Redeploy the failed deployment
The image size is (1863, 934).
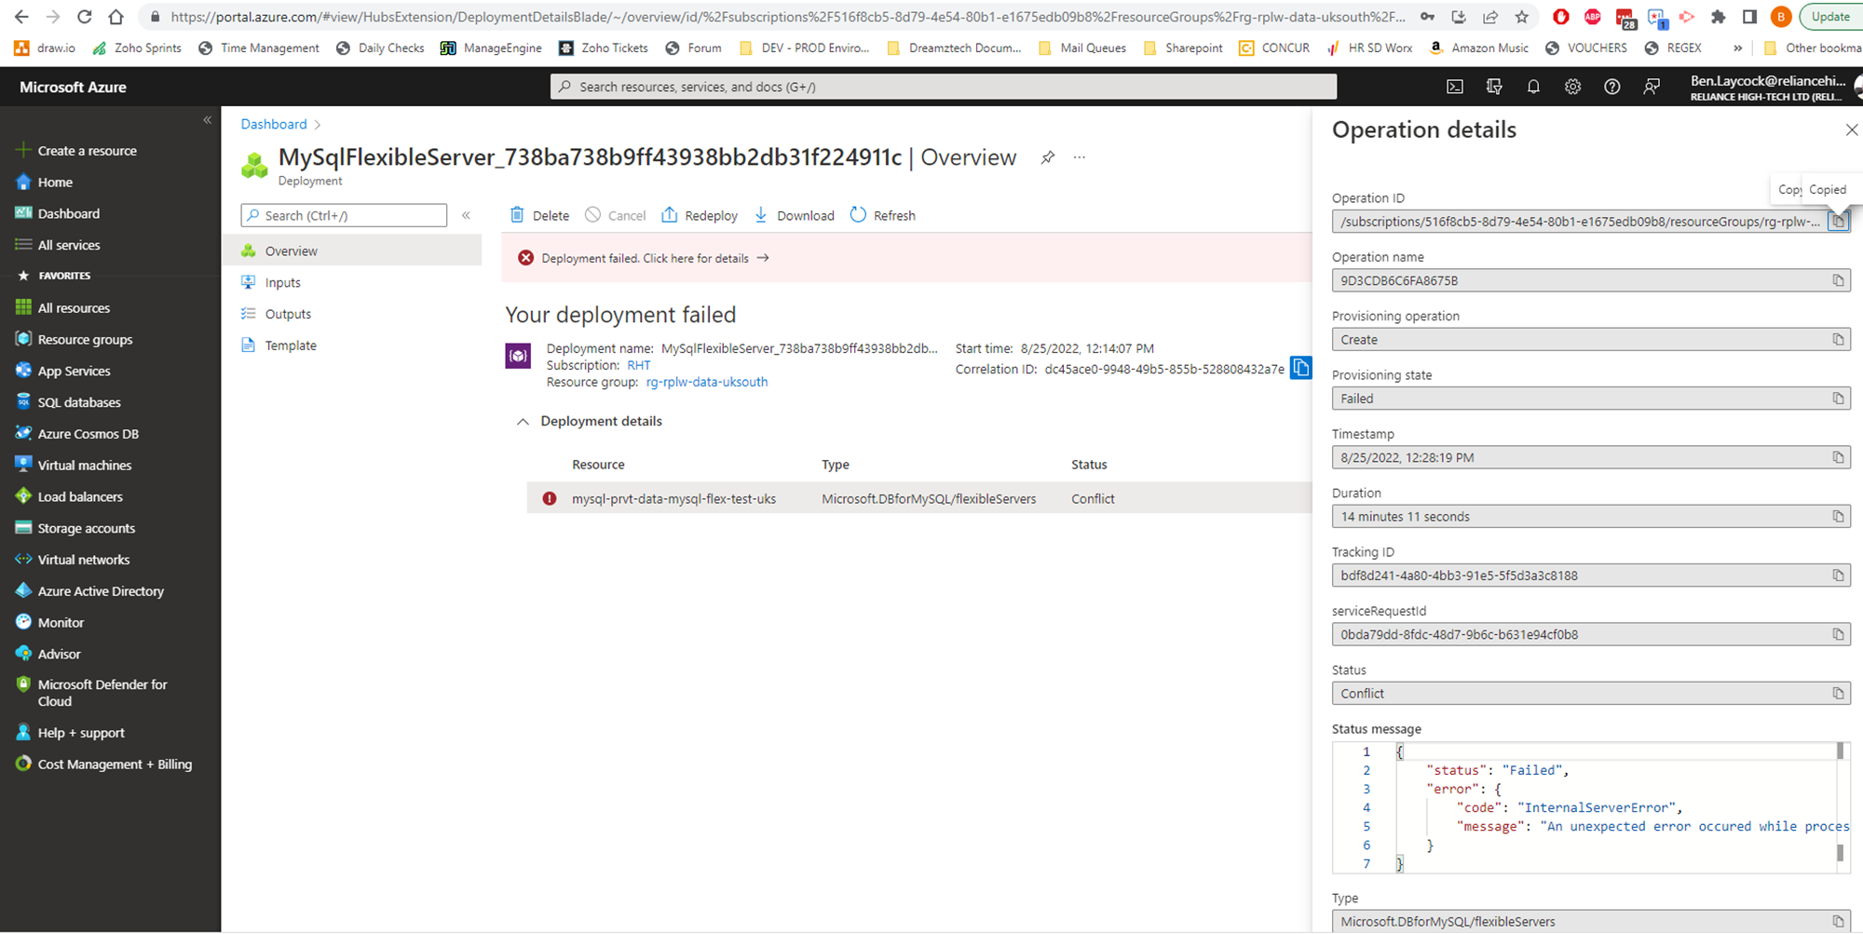coord(699,215)
